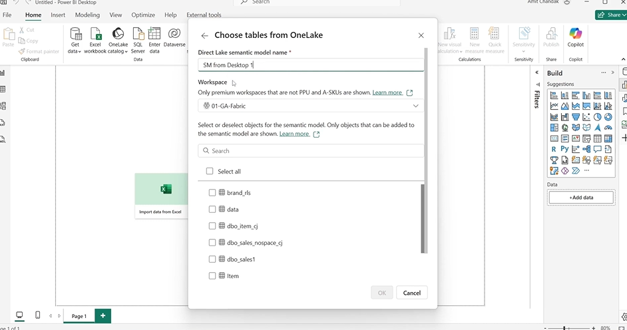Click the semantic model name field
The image size is (627, 330).
[311, 65]
